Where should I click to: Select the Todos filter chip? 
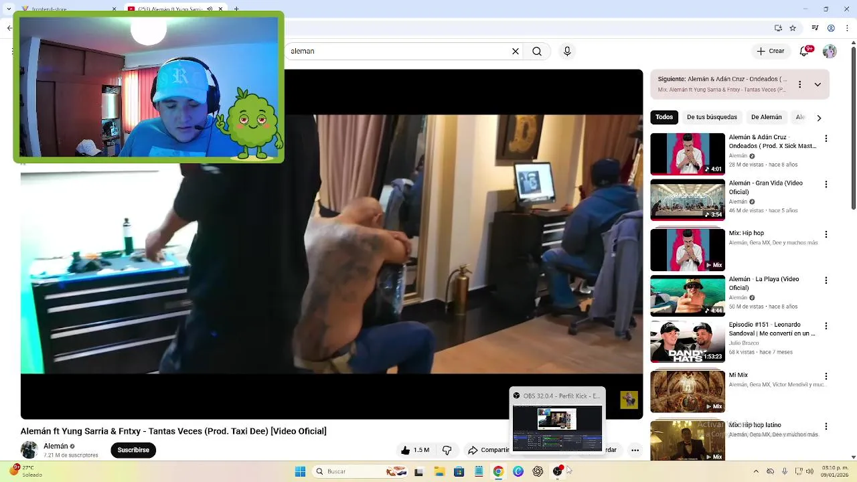pos(664,117)
